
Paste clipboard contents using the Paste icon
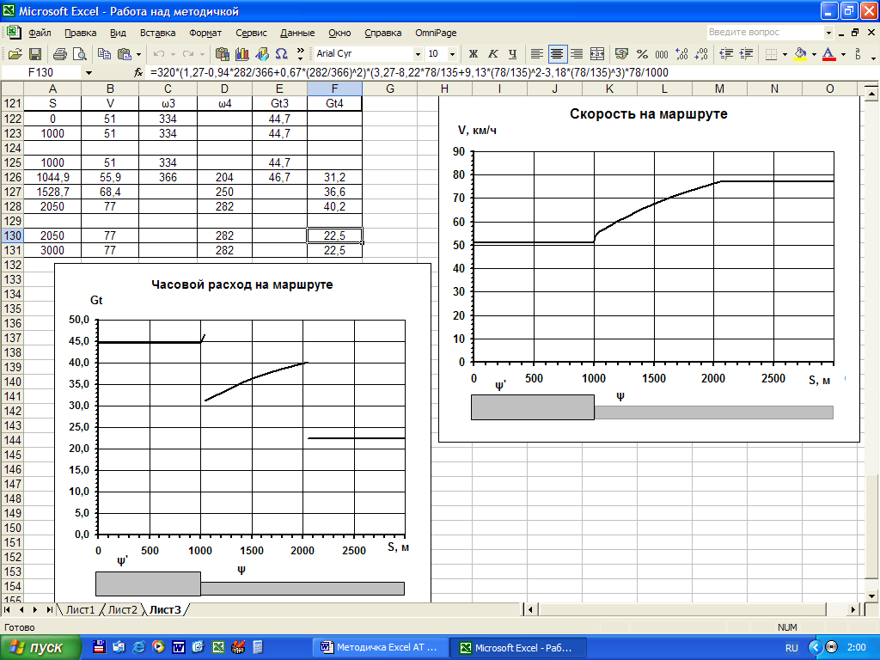click(124, 54)
